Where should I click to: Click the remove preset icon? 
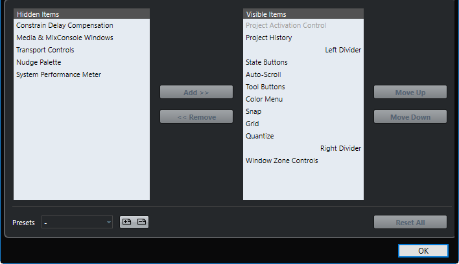(142, 222)
